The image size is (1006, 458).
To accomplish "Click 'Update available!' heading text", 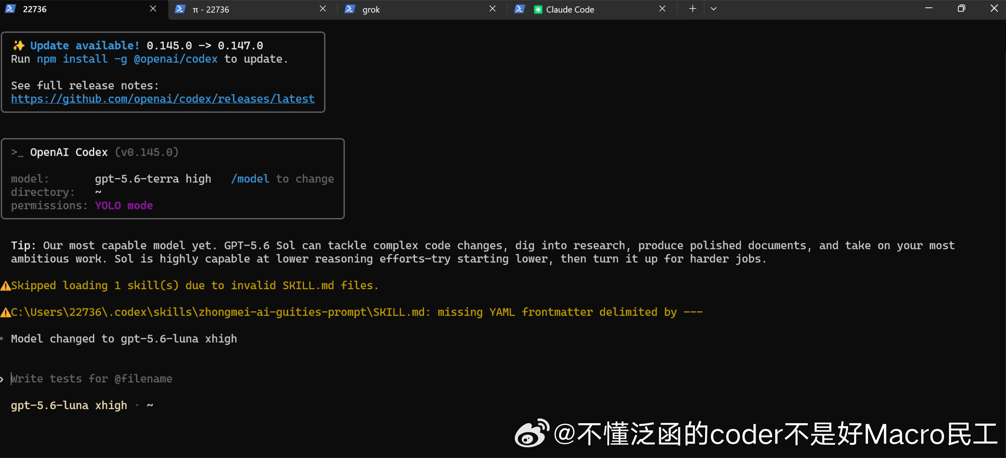I will pos(85,45).
